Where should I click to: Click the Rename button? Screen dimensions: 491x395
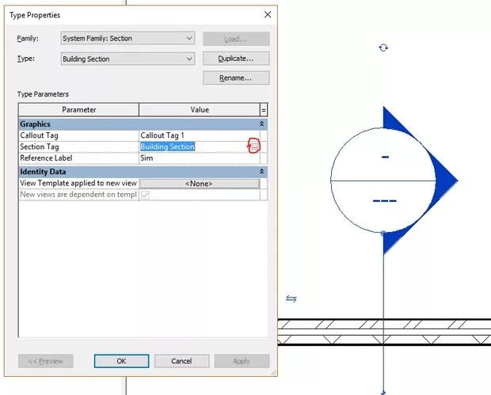click(236, 78)
